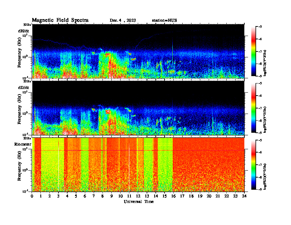291x225 pixels.
Task: Click hour '14' on the Universal Time axis
Action: [x=156, y=196]
